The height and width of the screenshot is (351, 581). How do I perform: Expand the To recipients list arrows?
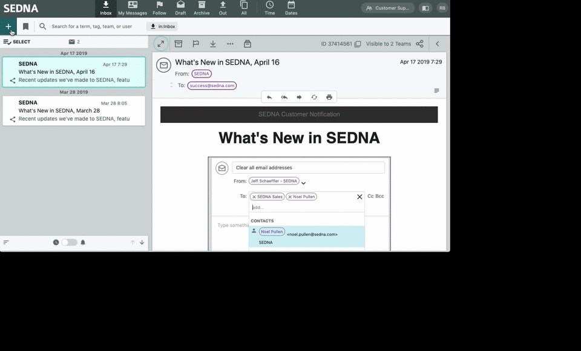click(x=171, y=85)
